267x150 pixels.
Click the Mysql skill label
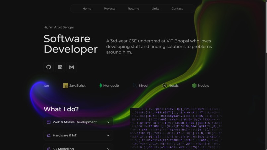pos(143,86)
